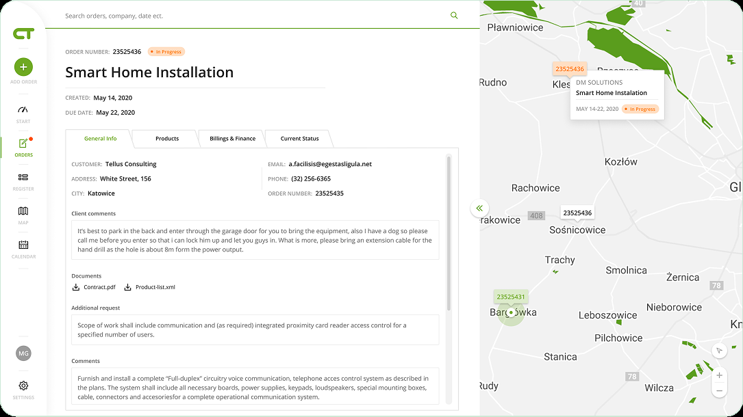Click the Client comments text box
743x417 pixels.
pos(255,240)
